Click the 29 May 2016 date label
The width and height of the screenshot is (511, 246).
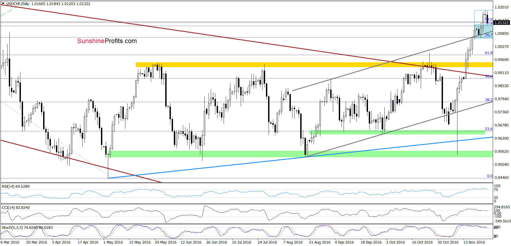click(166, 242)
